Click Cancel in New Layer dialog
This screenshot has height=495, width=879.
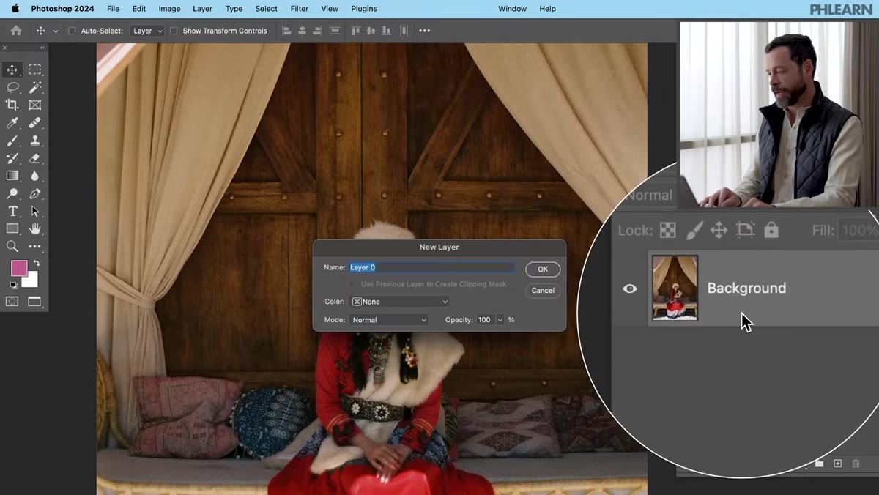(x=543, y=291)
